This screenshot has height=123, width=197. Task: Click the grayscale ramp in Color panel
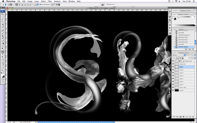[184, 25]
